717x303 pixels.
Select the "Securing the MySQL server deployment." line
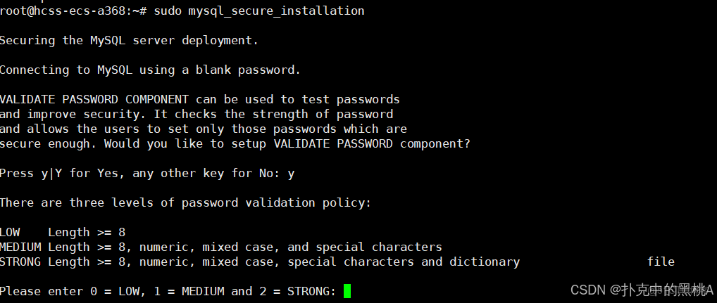[x=129, y=41]
